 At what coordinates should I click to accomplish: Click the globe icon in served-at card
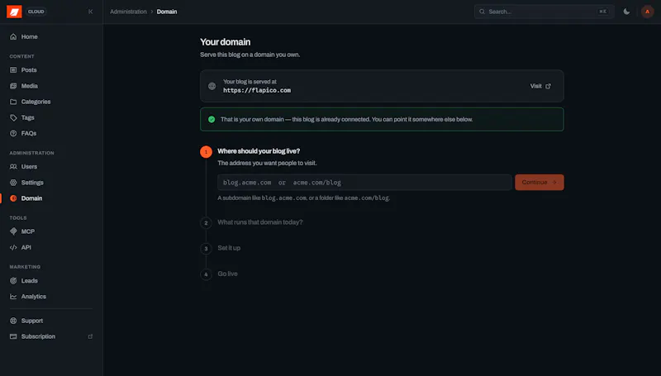point(212,86)
